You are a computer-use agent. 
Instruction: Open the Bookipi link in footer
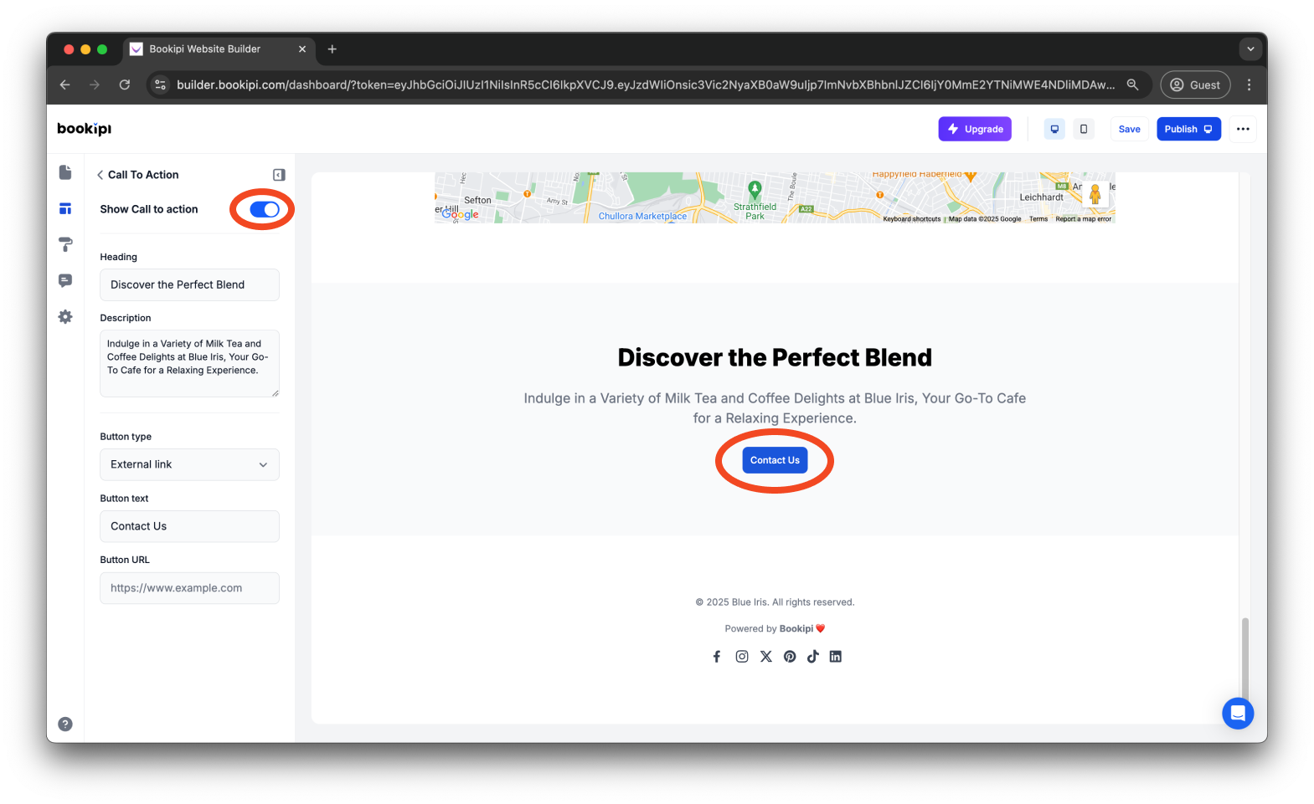[x=796, y=629]
